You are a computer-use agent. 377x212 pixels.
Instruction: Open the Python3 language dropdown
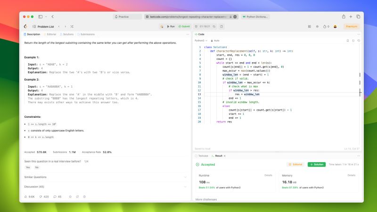pos(201,41)
